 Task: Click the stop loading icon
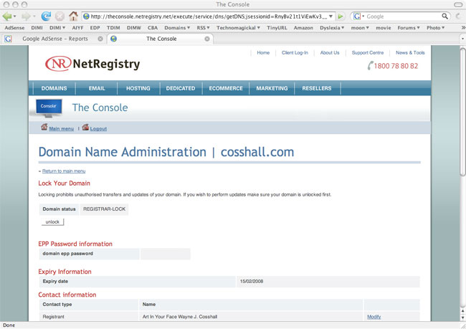60,16
